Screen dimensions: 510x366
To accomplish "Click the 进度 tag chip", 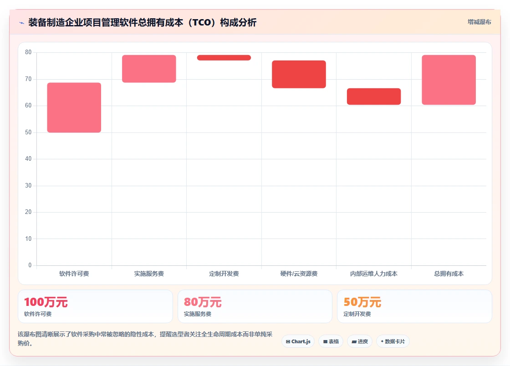I will click(x=360, y=341).
